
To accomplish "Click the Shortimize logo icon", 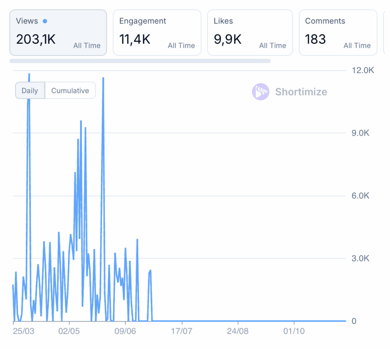I will pos(261,92).
